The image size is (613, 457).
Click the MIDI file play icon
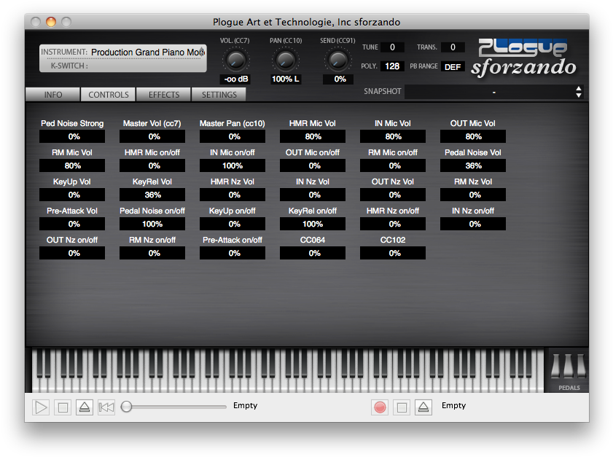coord(42,407)
